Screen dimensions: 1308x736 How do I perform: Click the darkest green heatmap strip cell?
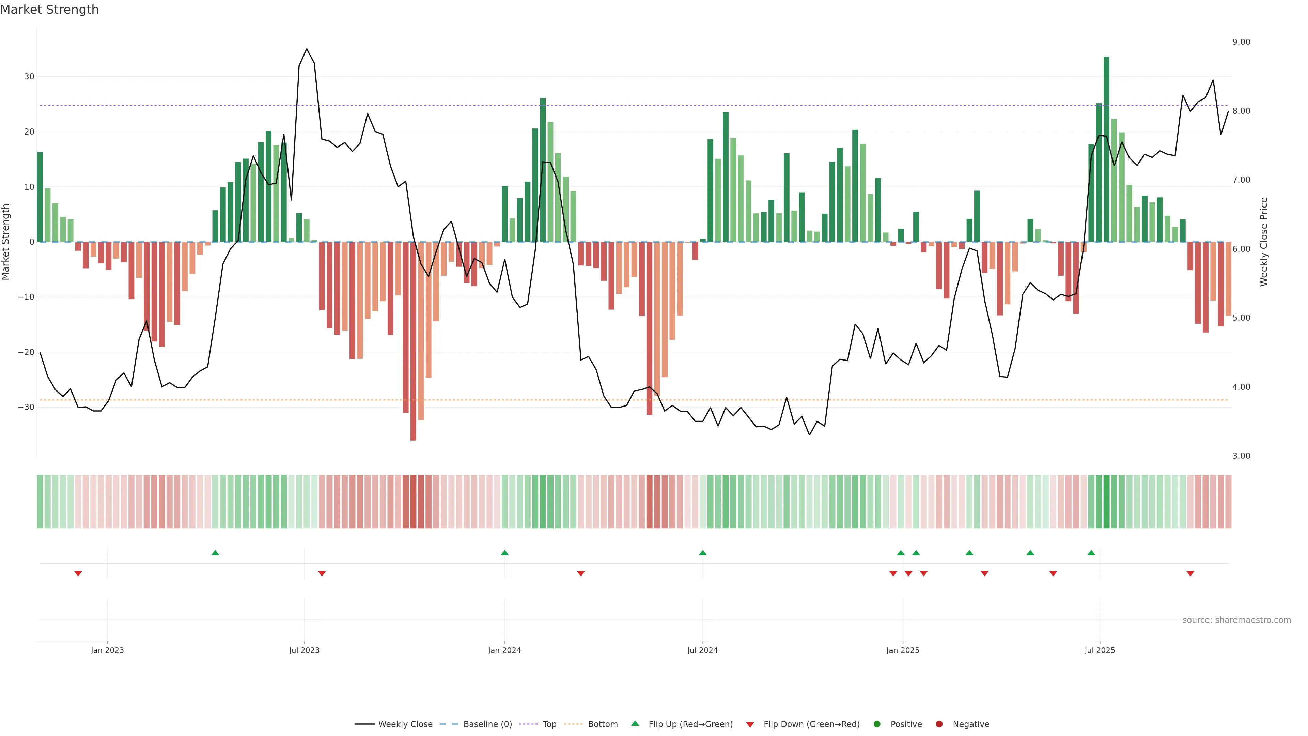pos(1106,502)
